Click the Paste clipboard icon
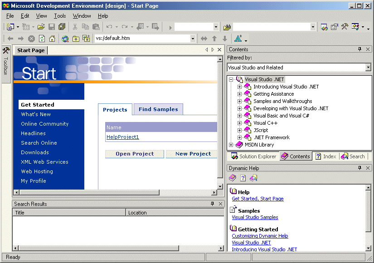The height and width of the screenshot is (263, 374). click(96, 27)
